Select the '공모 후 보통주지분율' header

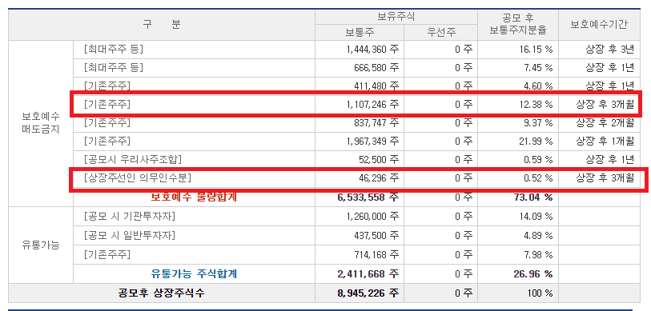[x=518, y=24]
